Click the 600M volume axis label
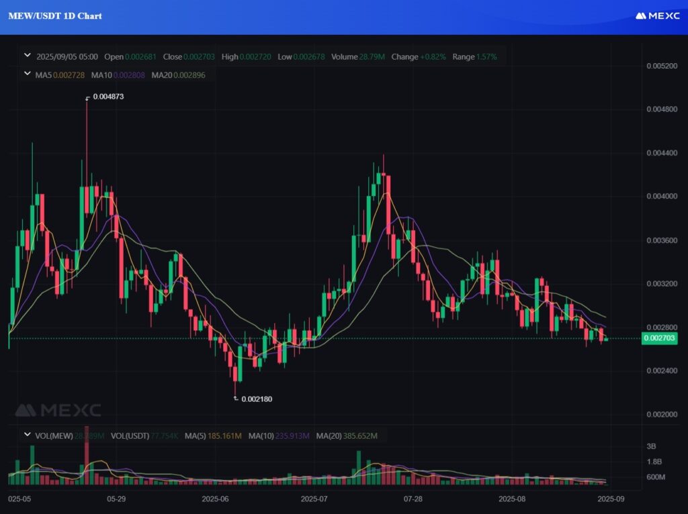The image size is (688, 514). [656, 476]
